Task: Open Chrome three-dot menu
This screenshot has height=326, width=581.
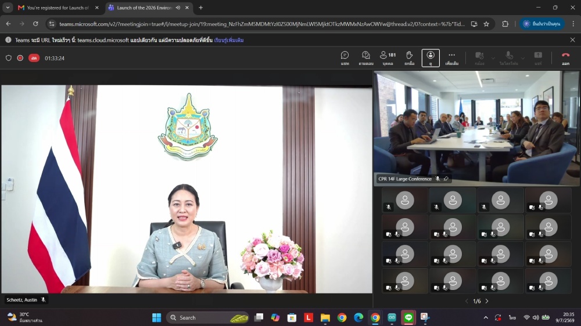Action: tap(573, 24)
